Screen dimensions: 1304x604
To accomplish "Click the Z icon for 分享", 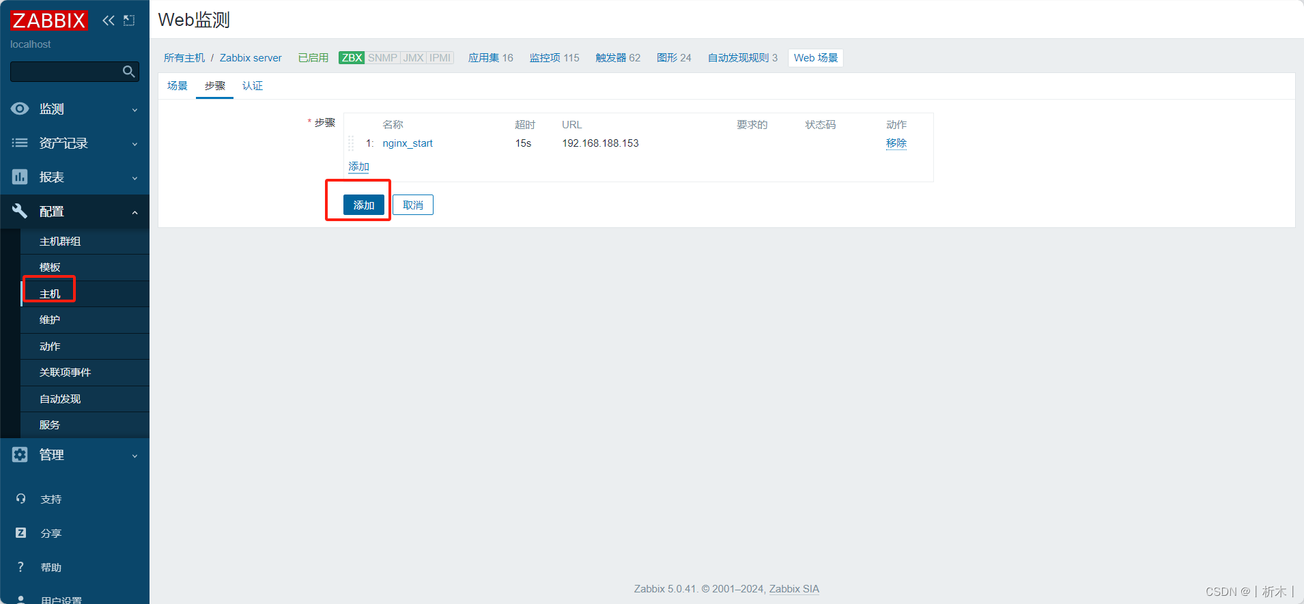I will tap(21, 533).
